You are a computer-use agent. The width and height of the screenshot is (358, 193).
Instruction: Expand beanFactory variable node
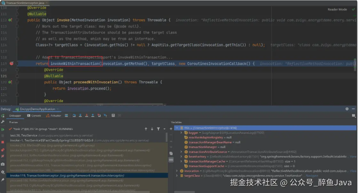[x=181, y=157]
